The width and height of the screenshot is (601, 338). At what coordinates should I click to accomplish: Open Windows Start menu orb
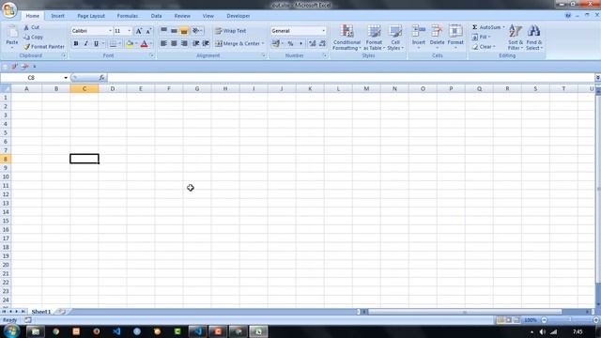point(10,331)
